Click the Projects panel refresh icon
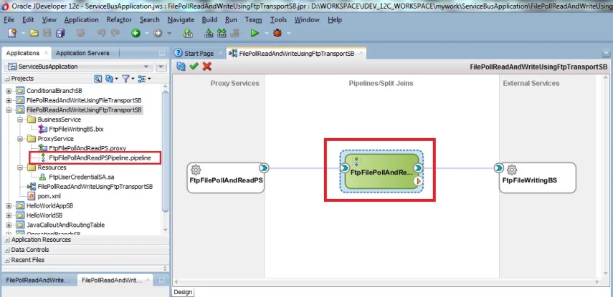This screenshot has height=297, width=613. [x=109, y=79]
